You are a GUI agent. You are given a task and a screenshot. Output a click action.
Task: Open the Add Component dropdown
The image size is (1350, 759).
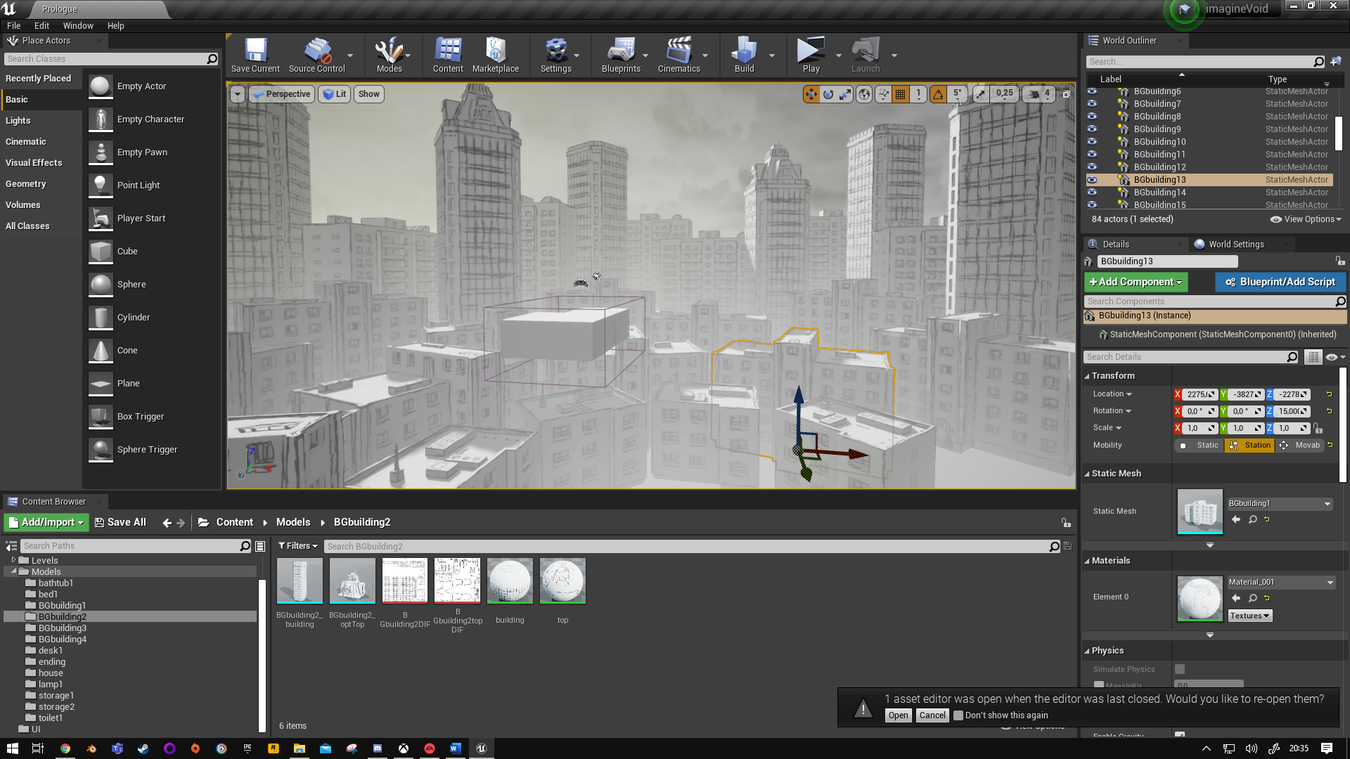[x=1136, y=282]
